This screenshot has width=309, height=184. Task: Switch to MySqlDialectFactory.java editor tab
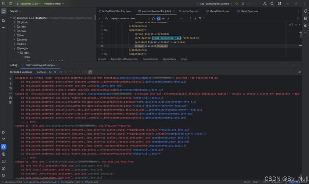(x=115, y=11)
